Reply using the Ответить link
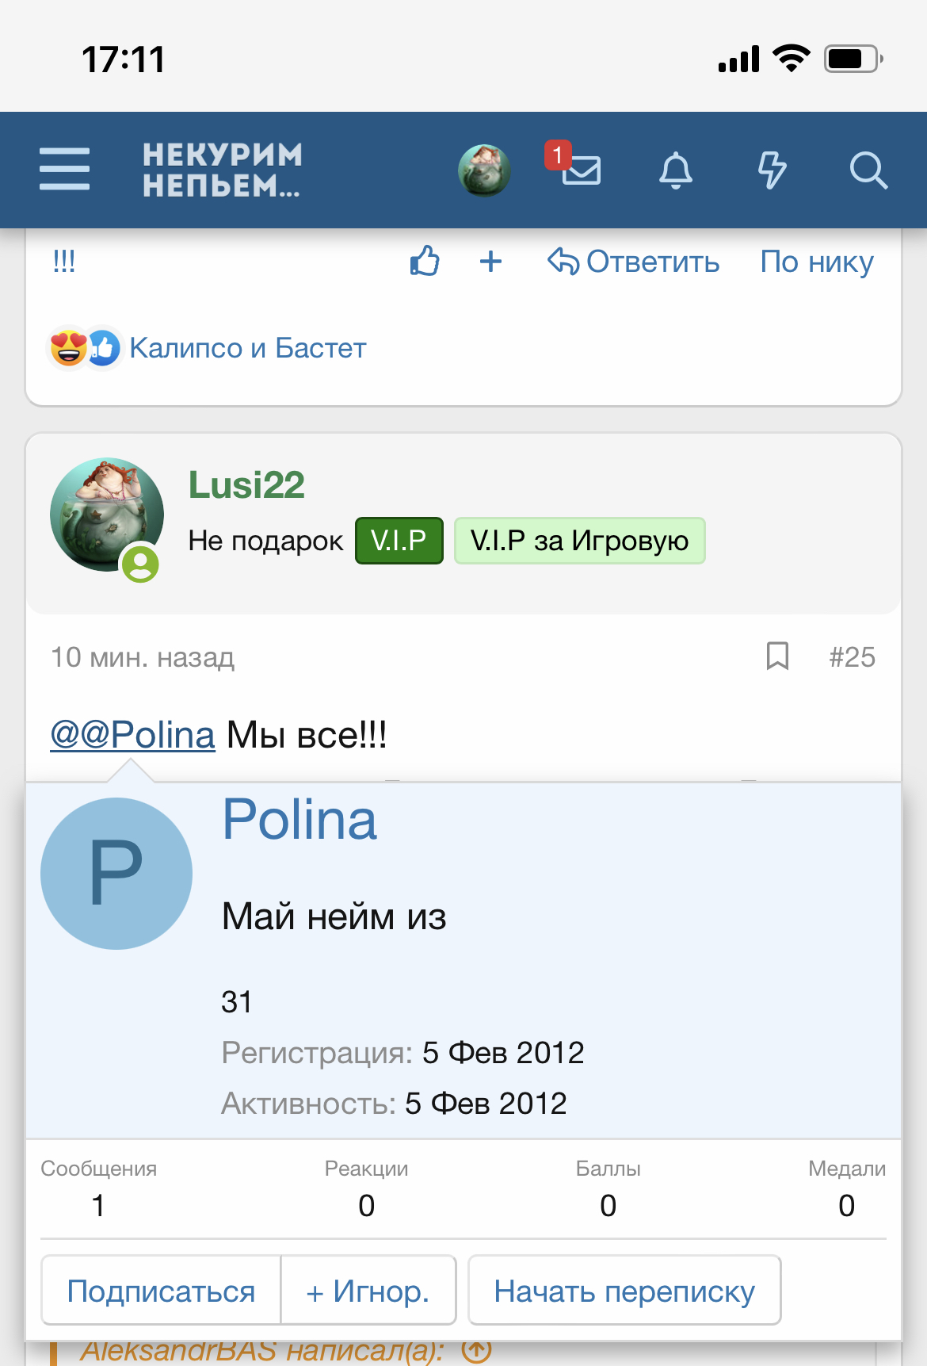Screen dimensions: 927x1366 634,262
